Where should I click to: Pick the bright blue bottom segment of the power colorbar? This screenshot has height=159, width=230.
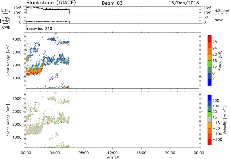point(210,82)
